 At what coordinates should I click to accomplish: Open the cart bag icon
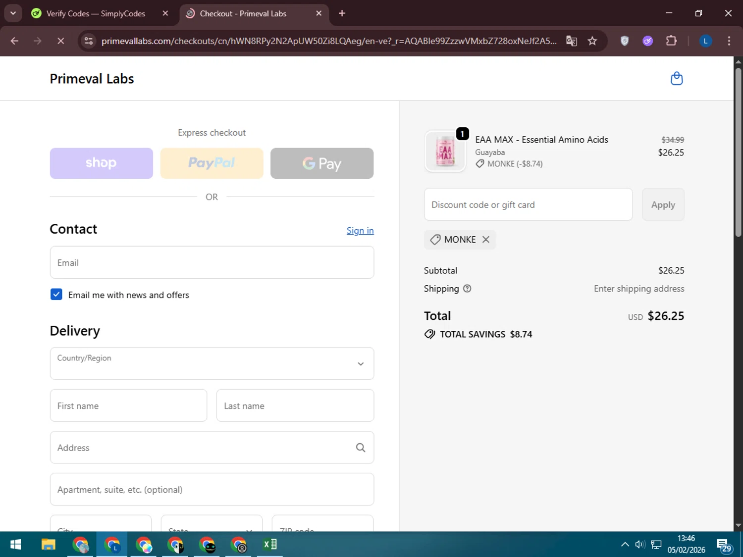pyautogui.click(x=677, y=79)
